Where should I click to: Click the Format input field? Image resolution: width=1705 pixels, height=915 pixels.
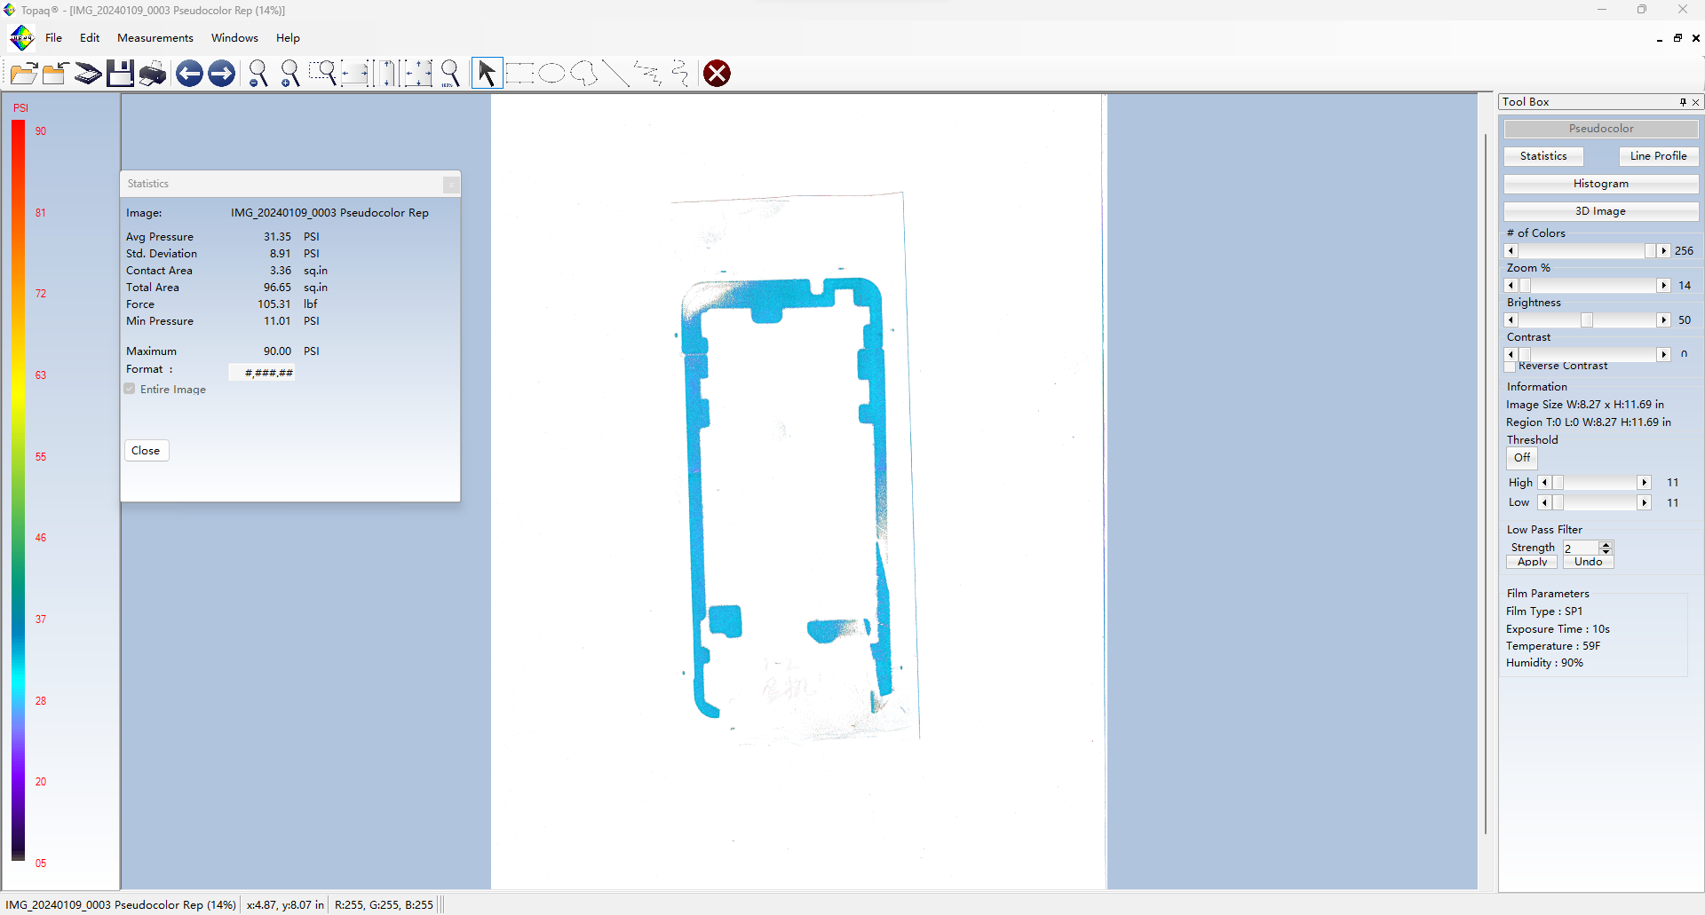click(x=263, y=373)
